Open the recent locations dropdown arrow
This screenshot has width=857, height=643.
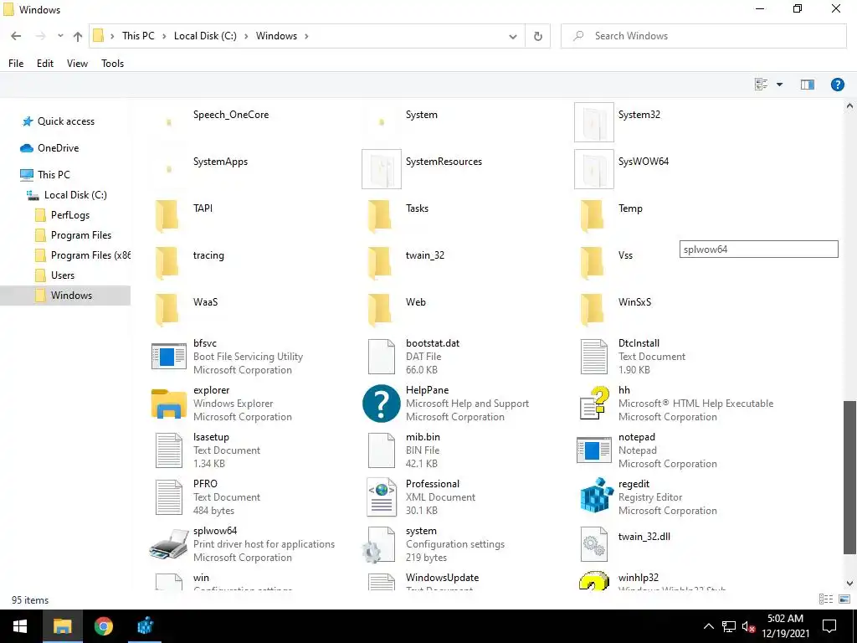pos(60,36)
